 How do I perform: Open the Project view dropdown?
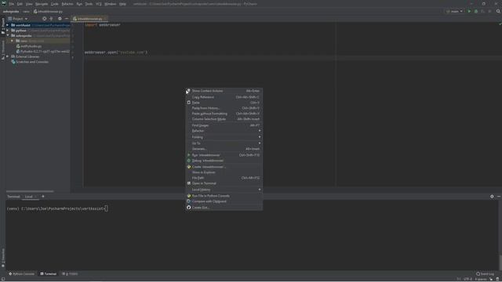click(17, 19)
